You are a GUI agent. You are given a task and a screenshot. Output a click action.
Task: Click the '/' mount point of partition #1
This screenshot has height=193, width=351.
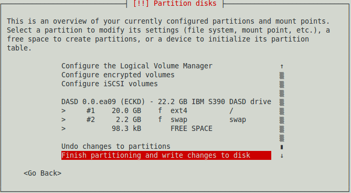tap(231, 110)
